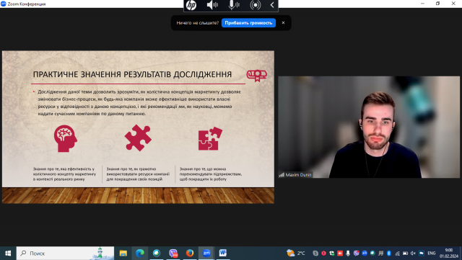
Task: Open Viber from the taskbar
Action: [173, 253]
